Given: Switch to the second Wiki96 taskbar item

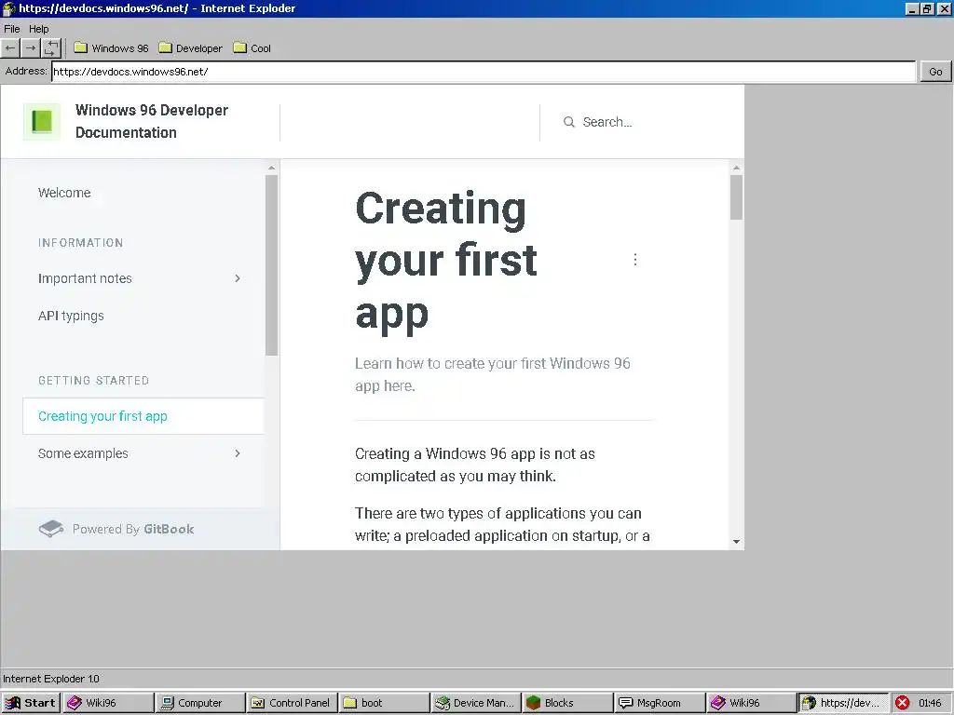Looking at the screenshot, I should (x=752, y=703).
